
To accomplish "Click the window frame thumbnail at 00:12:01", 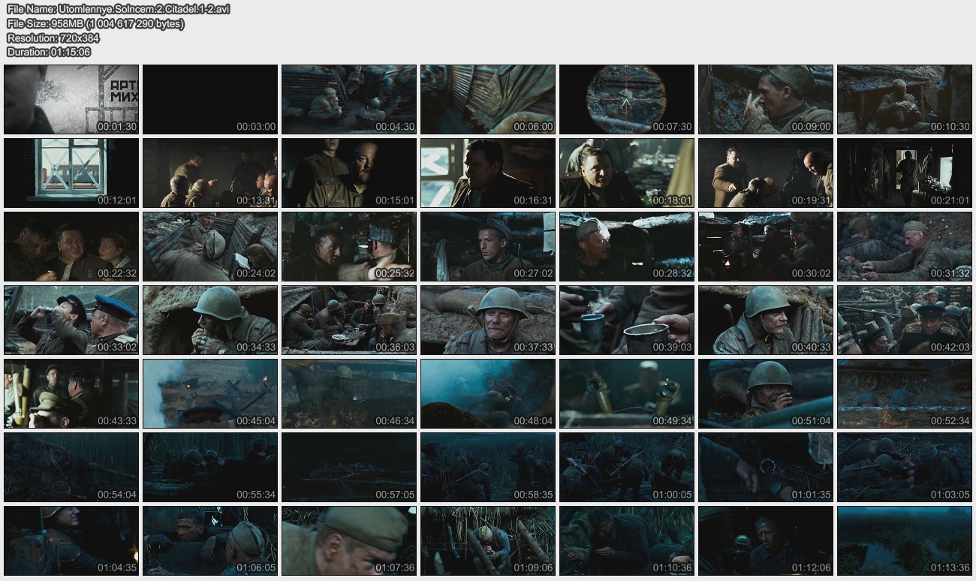I will click(71, 173).
